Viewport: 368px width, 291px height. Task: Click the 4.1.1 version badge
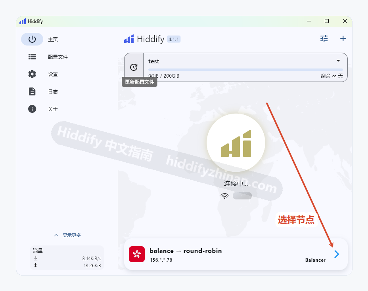click(174, 39)
